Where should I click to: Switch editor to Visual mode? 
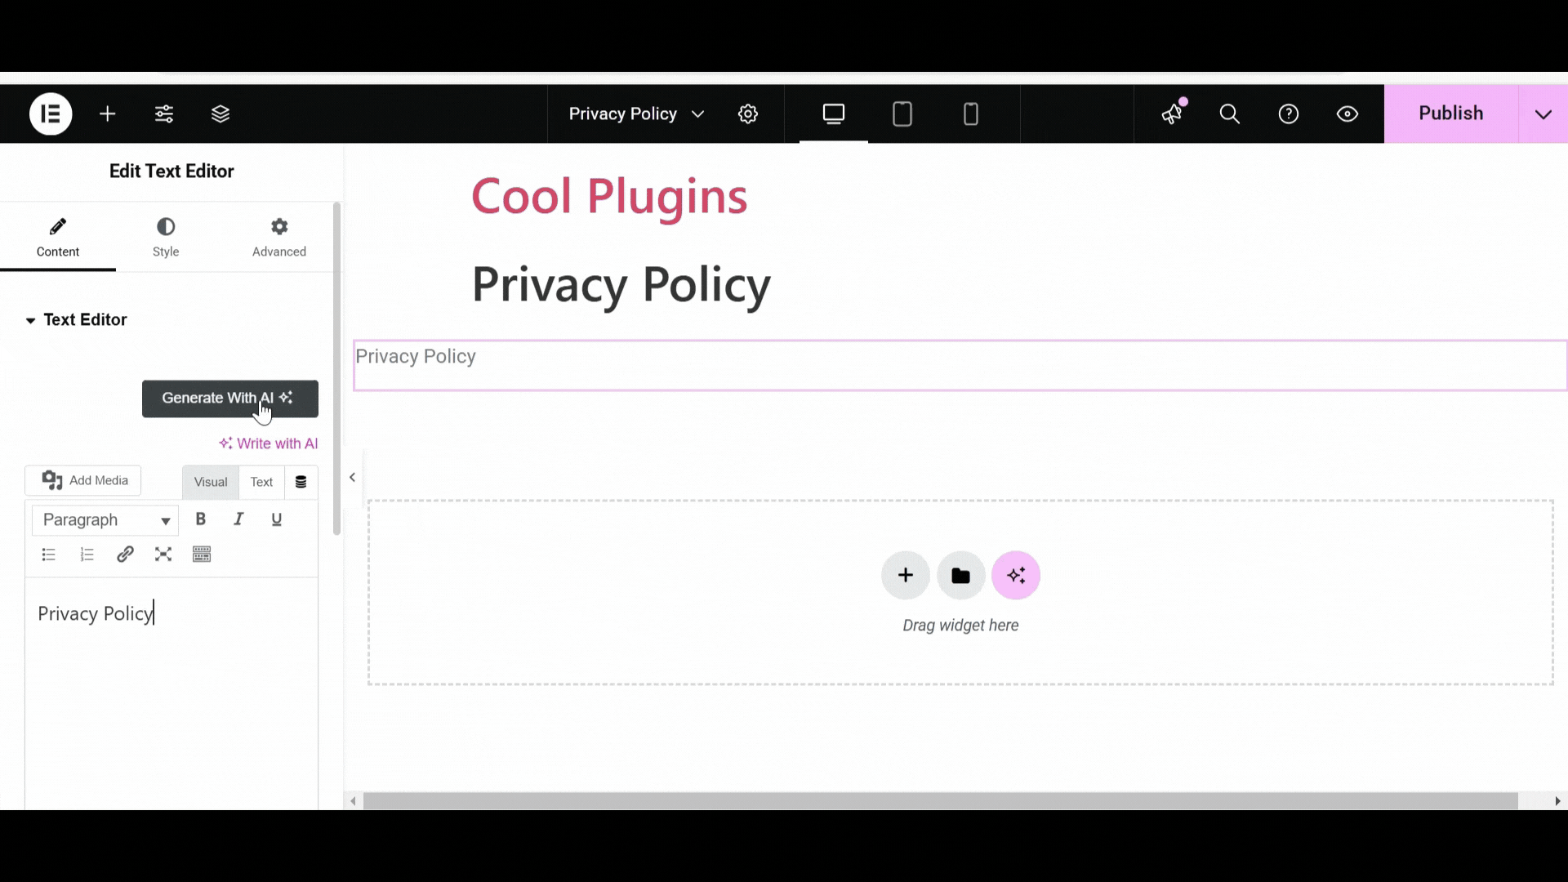click(x=211, y=482)
